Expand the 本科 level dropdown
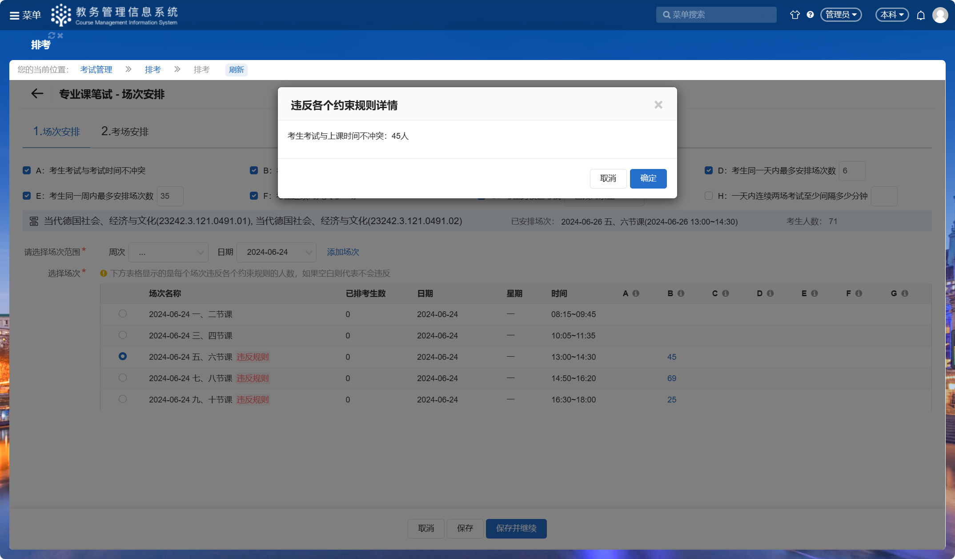The height and width of the screenshot is (559, 955). 892,15
